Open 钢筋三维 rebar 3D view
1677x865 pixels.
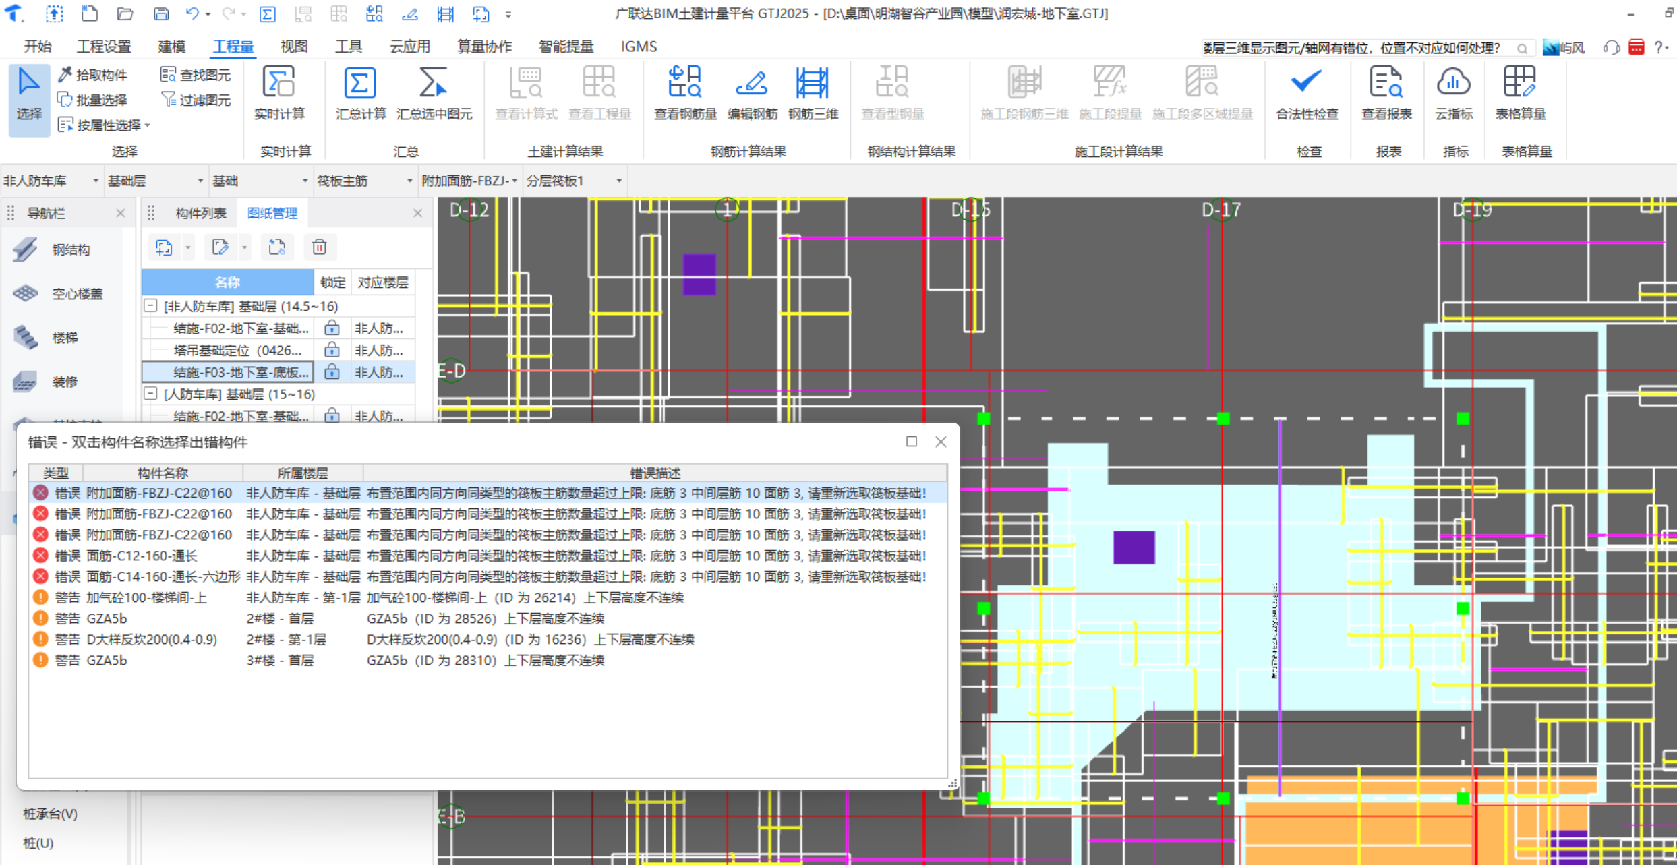813,94
